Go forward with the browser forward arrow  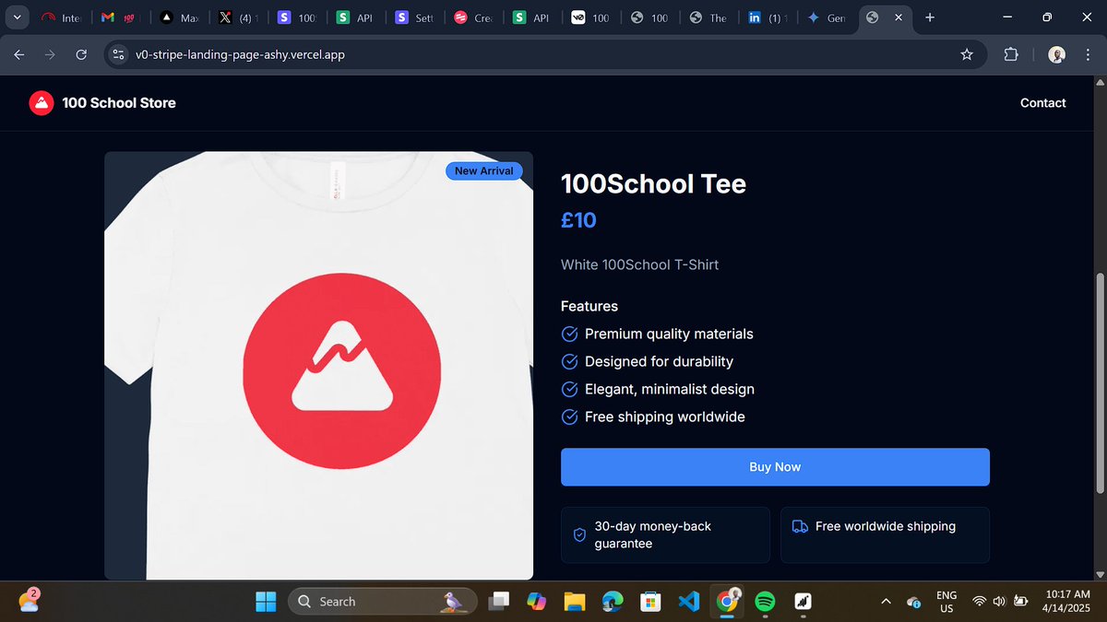pyautogui.click(x=50, y=54)
